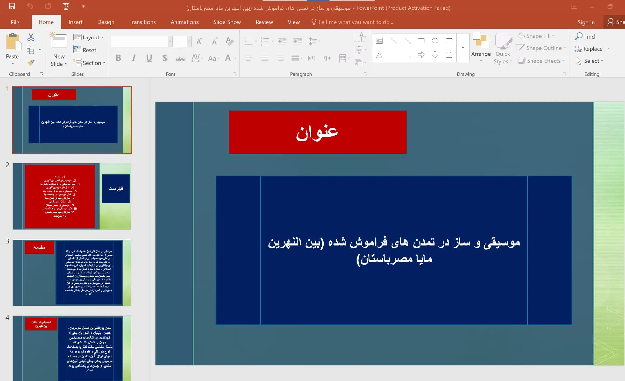Viewport: 625px width, 381px height.
Task: Open the Design ribbon tab
Action: click(106, 22)
